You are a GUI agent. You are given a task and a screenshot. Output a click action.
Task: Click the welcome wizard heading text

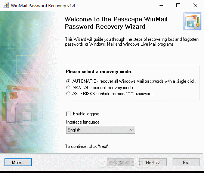coord(116,23)
